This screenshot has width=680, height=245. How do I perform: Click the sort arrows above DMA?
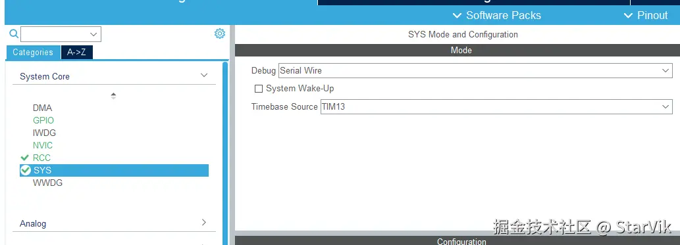(114, 96)
